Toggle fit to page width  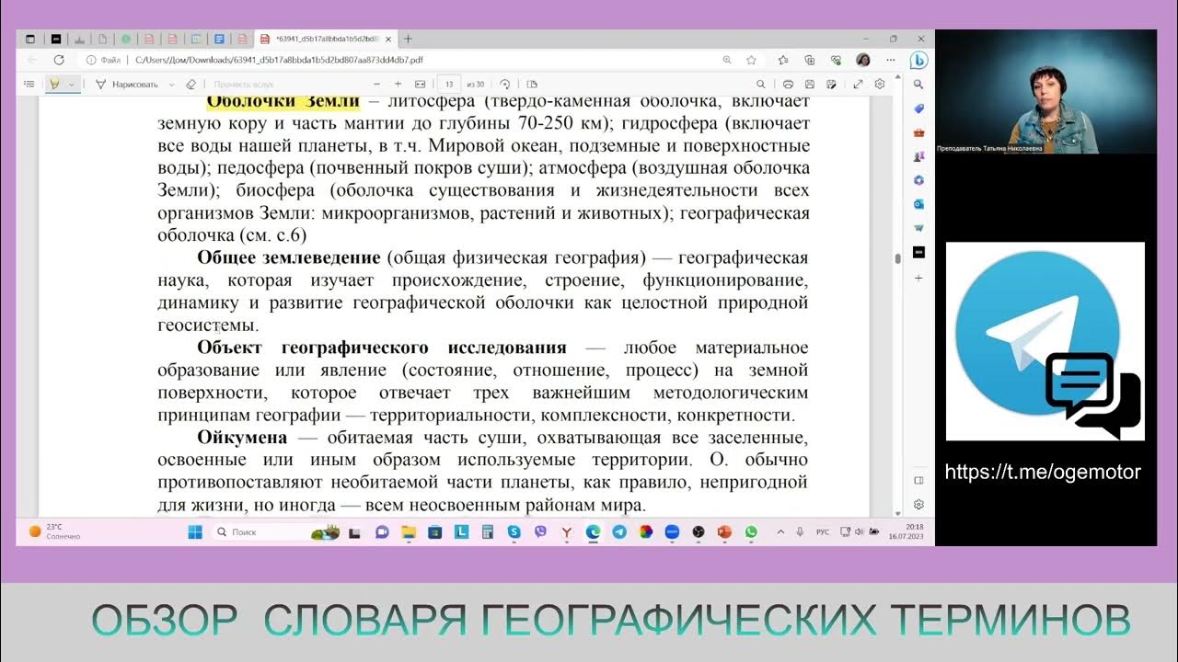point(420,84)
